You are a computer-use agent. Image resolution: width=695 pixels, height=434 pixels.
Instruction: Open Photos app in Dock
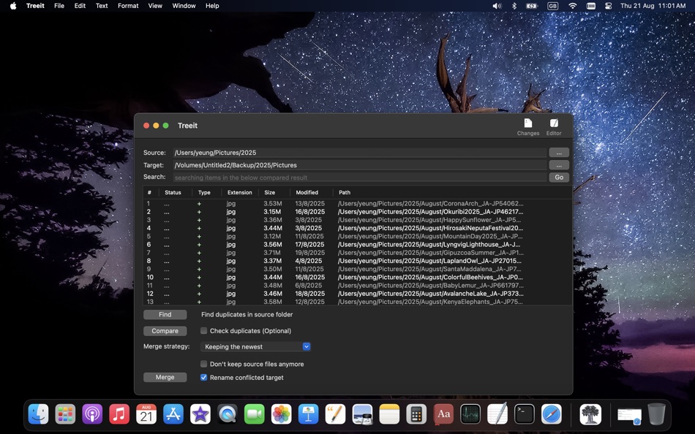tap(282, 414)
